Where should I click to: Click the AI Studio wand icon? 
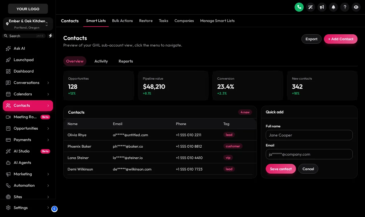click(x=8, y=151)
